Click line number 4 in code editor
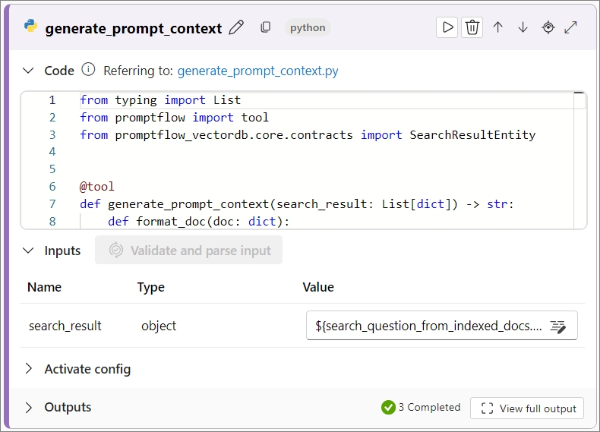 click(52, 152)
